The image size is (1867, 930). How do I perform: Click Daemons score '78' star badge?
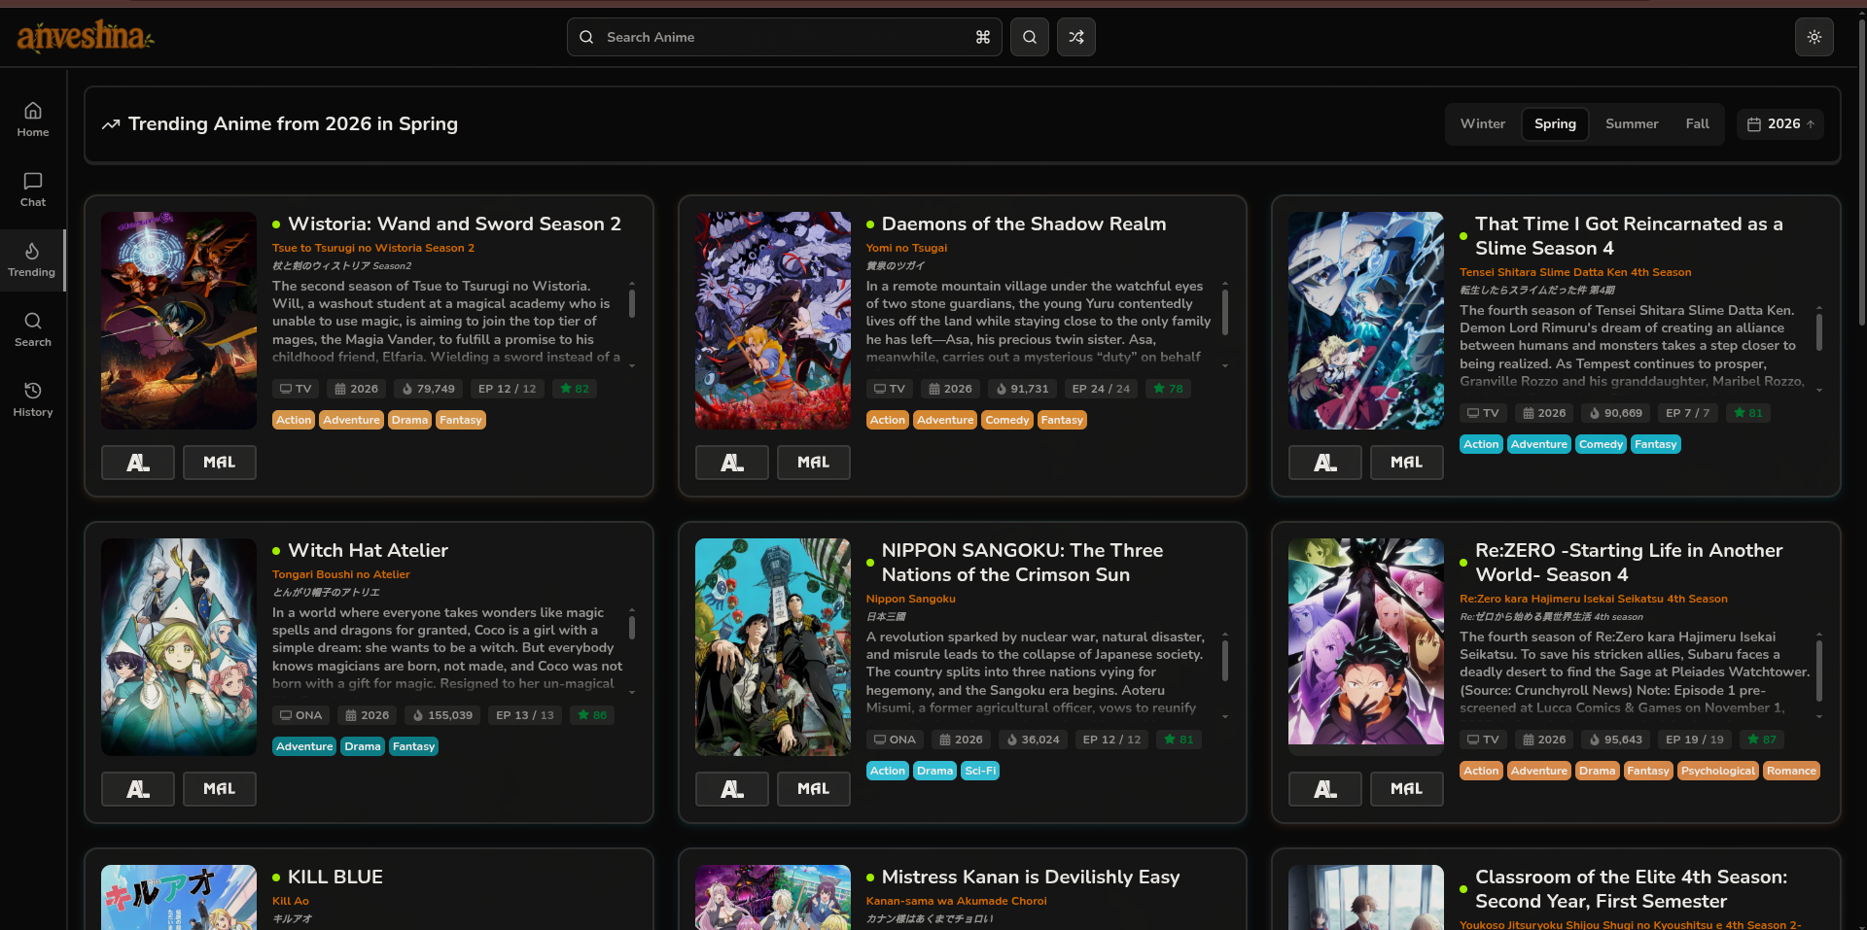(1168, 389)
